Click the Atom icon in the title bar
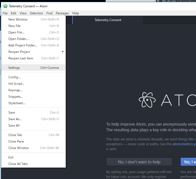The image size is (196, 179). pos(5,6)
